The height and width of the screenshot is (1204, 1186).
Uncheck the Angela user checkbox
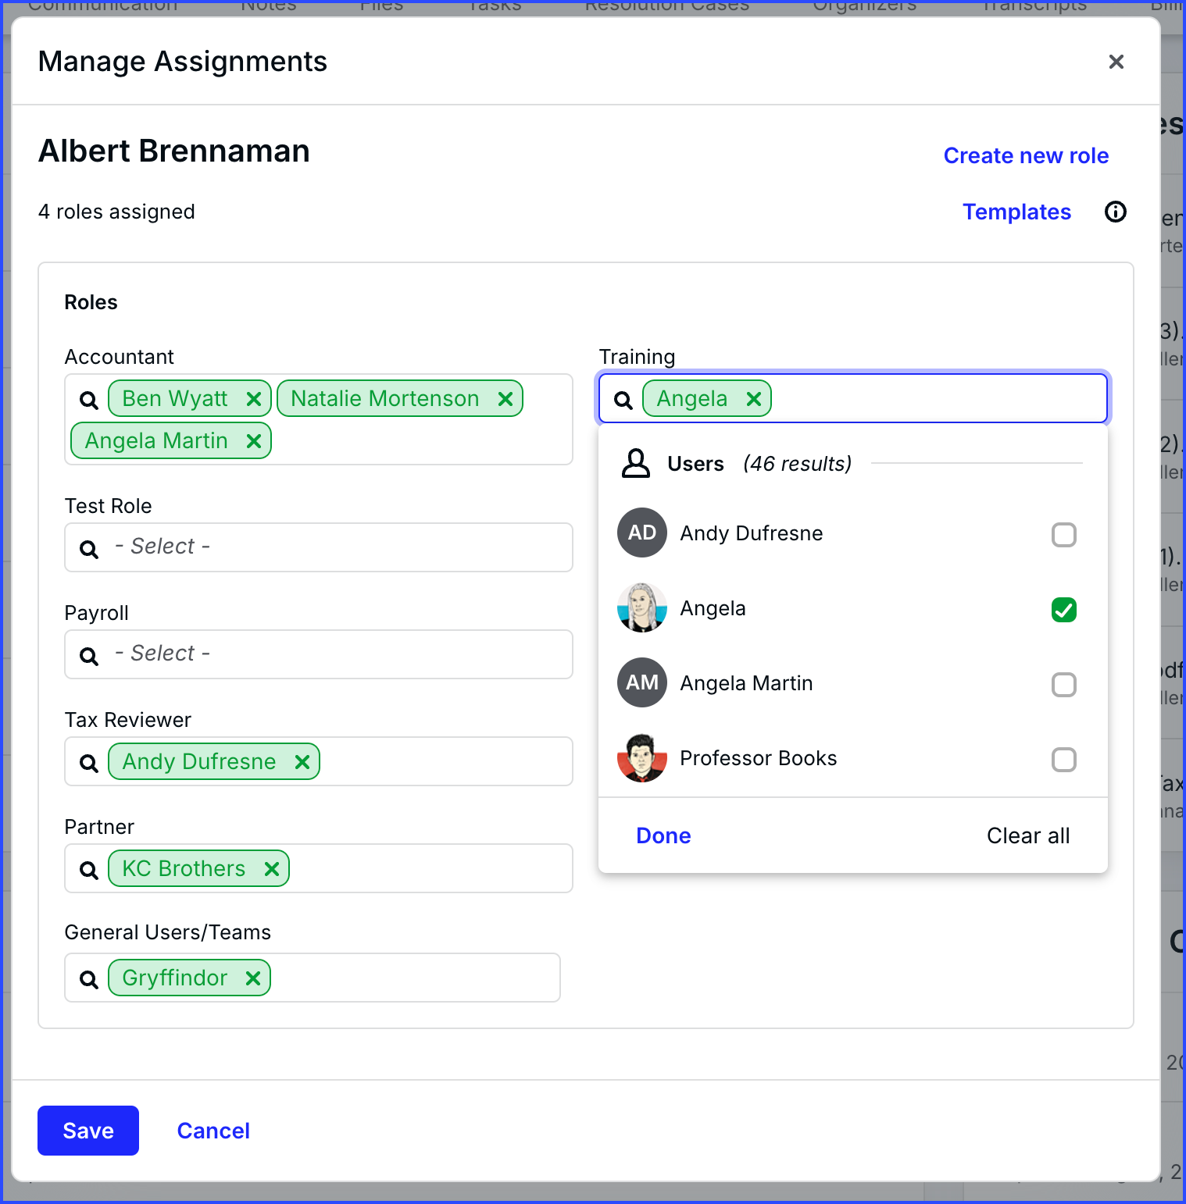(1063, 610)
